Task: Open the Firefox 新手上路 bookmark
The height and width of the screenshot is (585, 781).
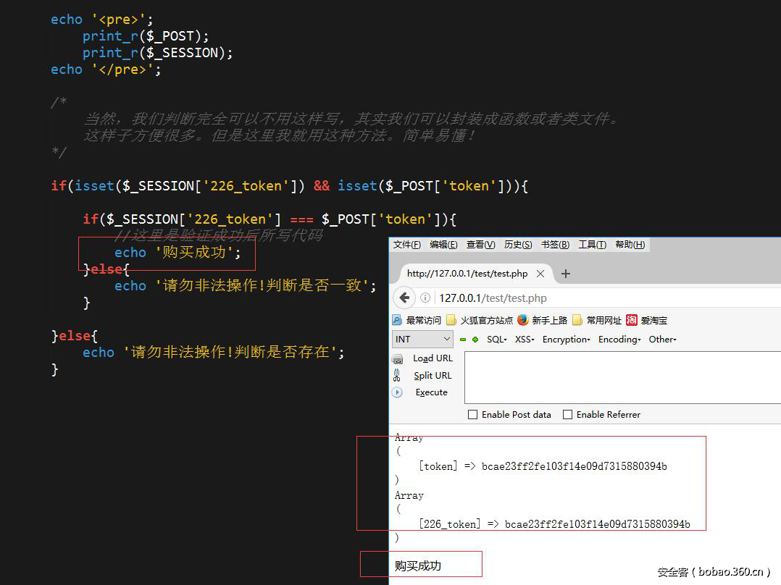Action: pyautogui.click(x=543, y=320)
